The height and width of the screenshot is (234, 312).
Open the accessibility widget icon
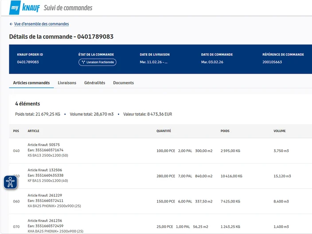point(10,182)
